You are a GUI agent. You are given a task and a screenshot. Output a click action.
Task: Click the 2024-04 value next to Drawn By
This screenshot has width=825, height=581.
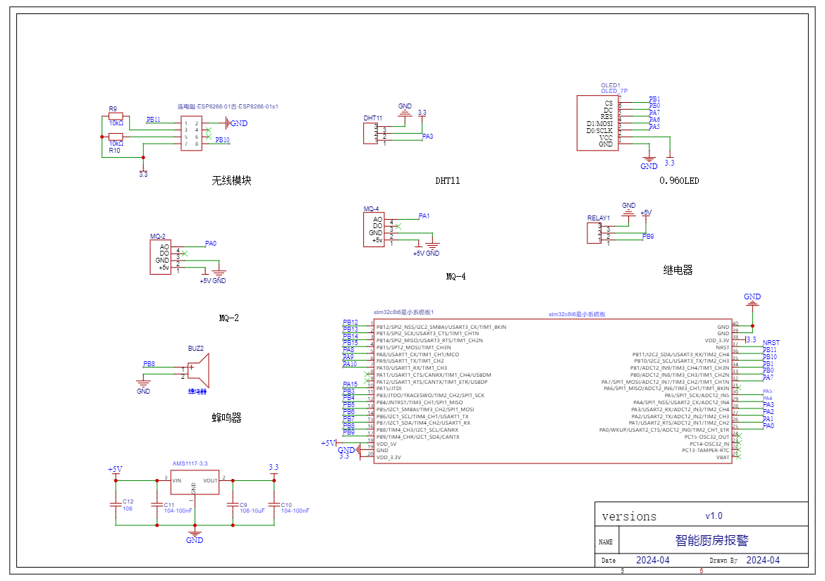pyautogui.click(x=763, y=561)
